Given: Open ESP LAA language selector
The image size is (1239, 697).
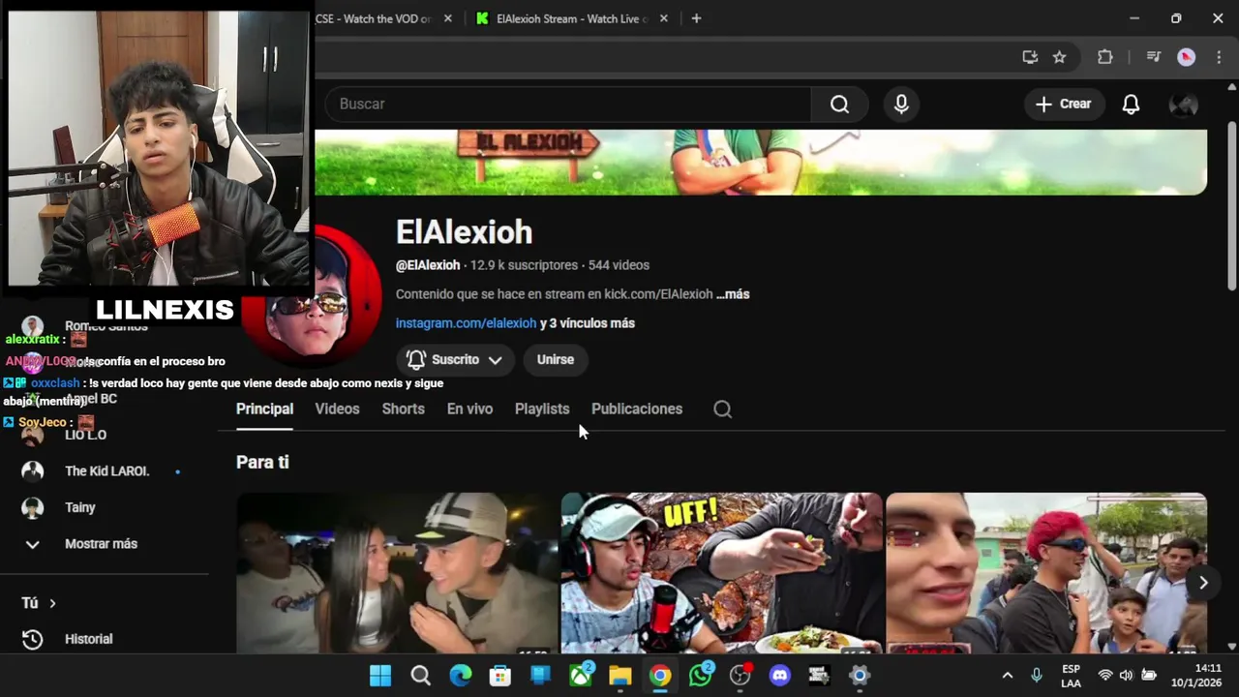Looking at the screenshot, I should 1071,676.
